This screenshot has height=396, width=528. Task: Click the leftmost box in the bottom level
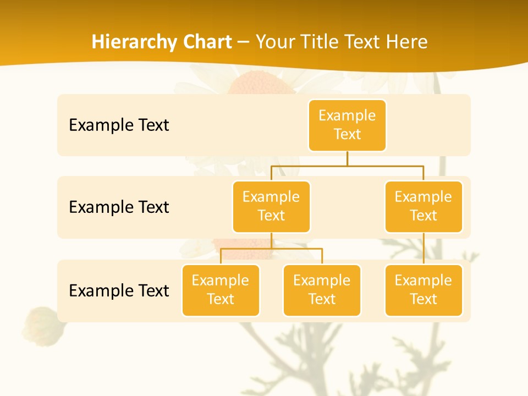221,290
